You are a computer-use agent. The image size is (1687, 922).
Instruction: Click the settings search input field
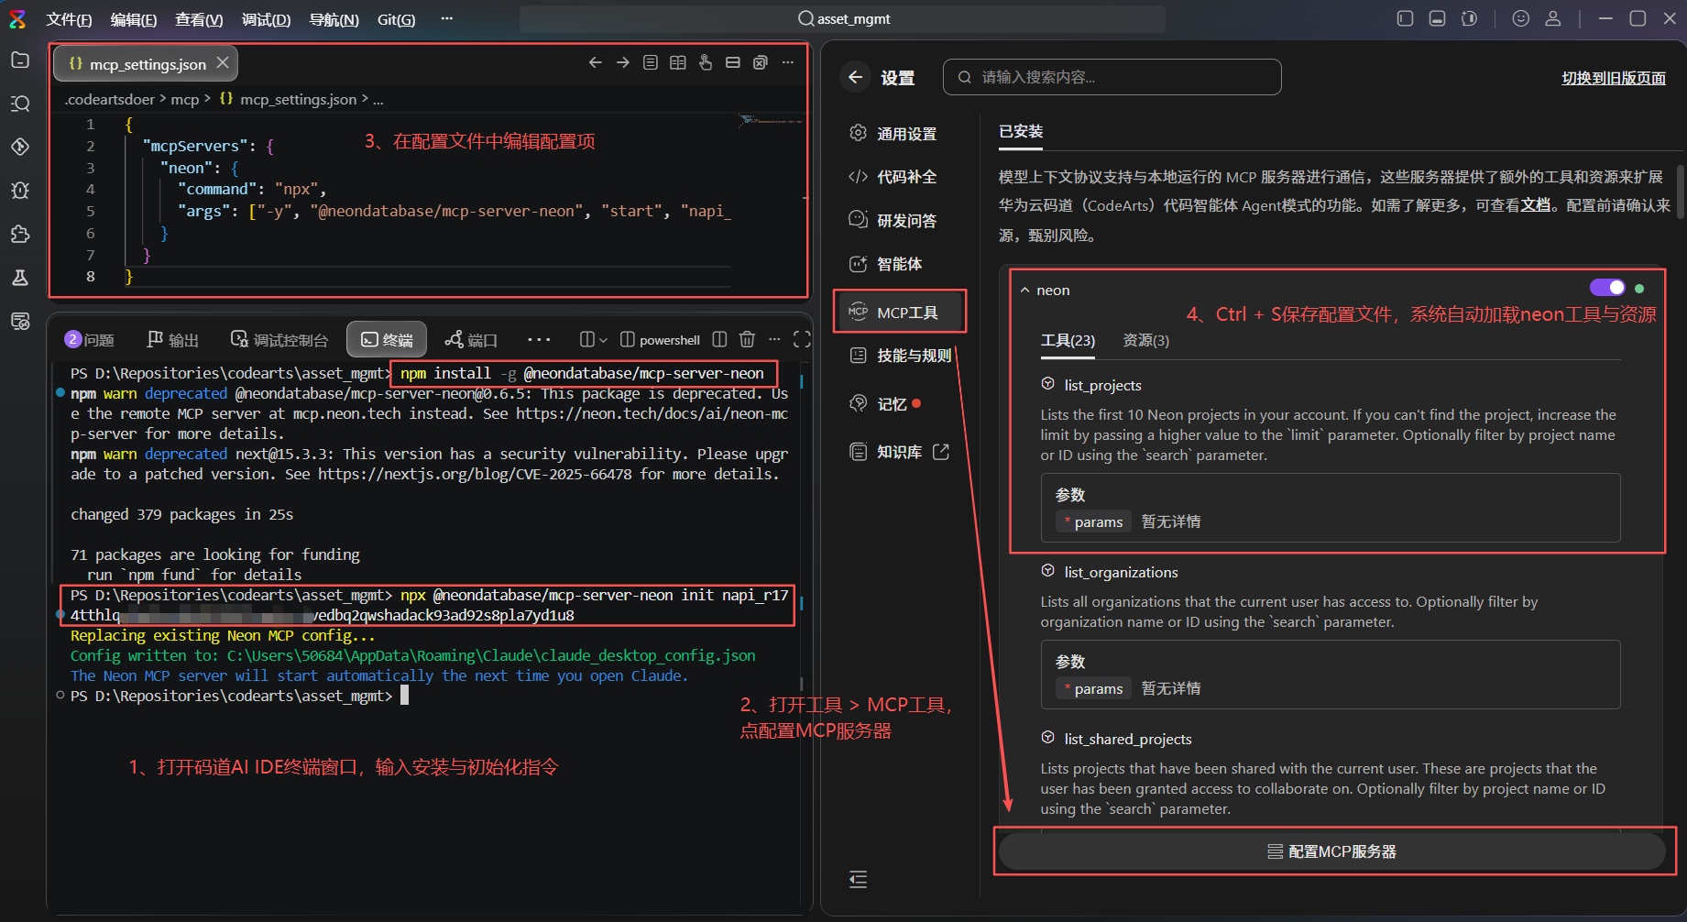pos(1112,77)
